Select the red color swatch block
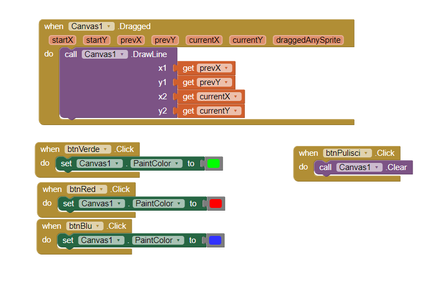This screenshot has width=439, height=288. point(216,204)
